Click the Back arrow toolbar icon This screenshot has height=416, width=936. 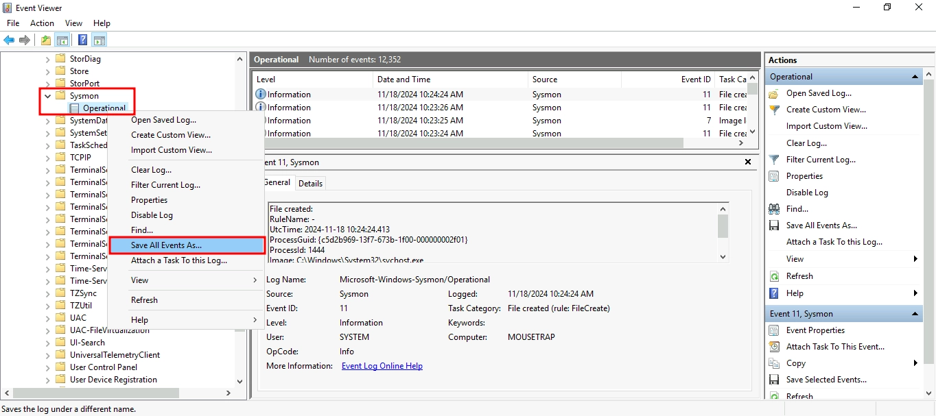coord(9,40)
